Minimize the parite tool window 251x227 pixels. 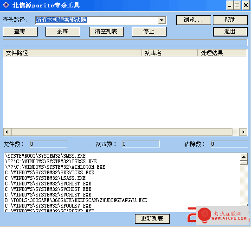pos(230,5)
